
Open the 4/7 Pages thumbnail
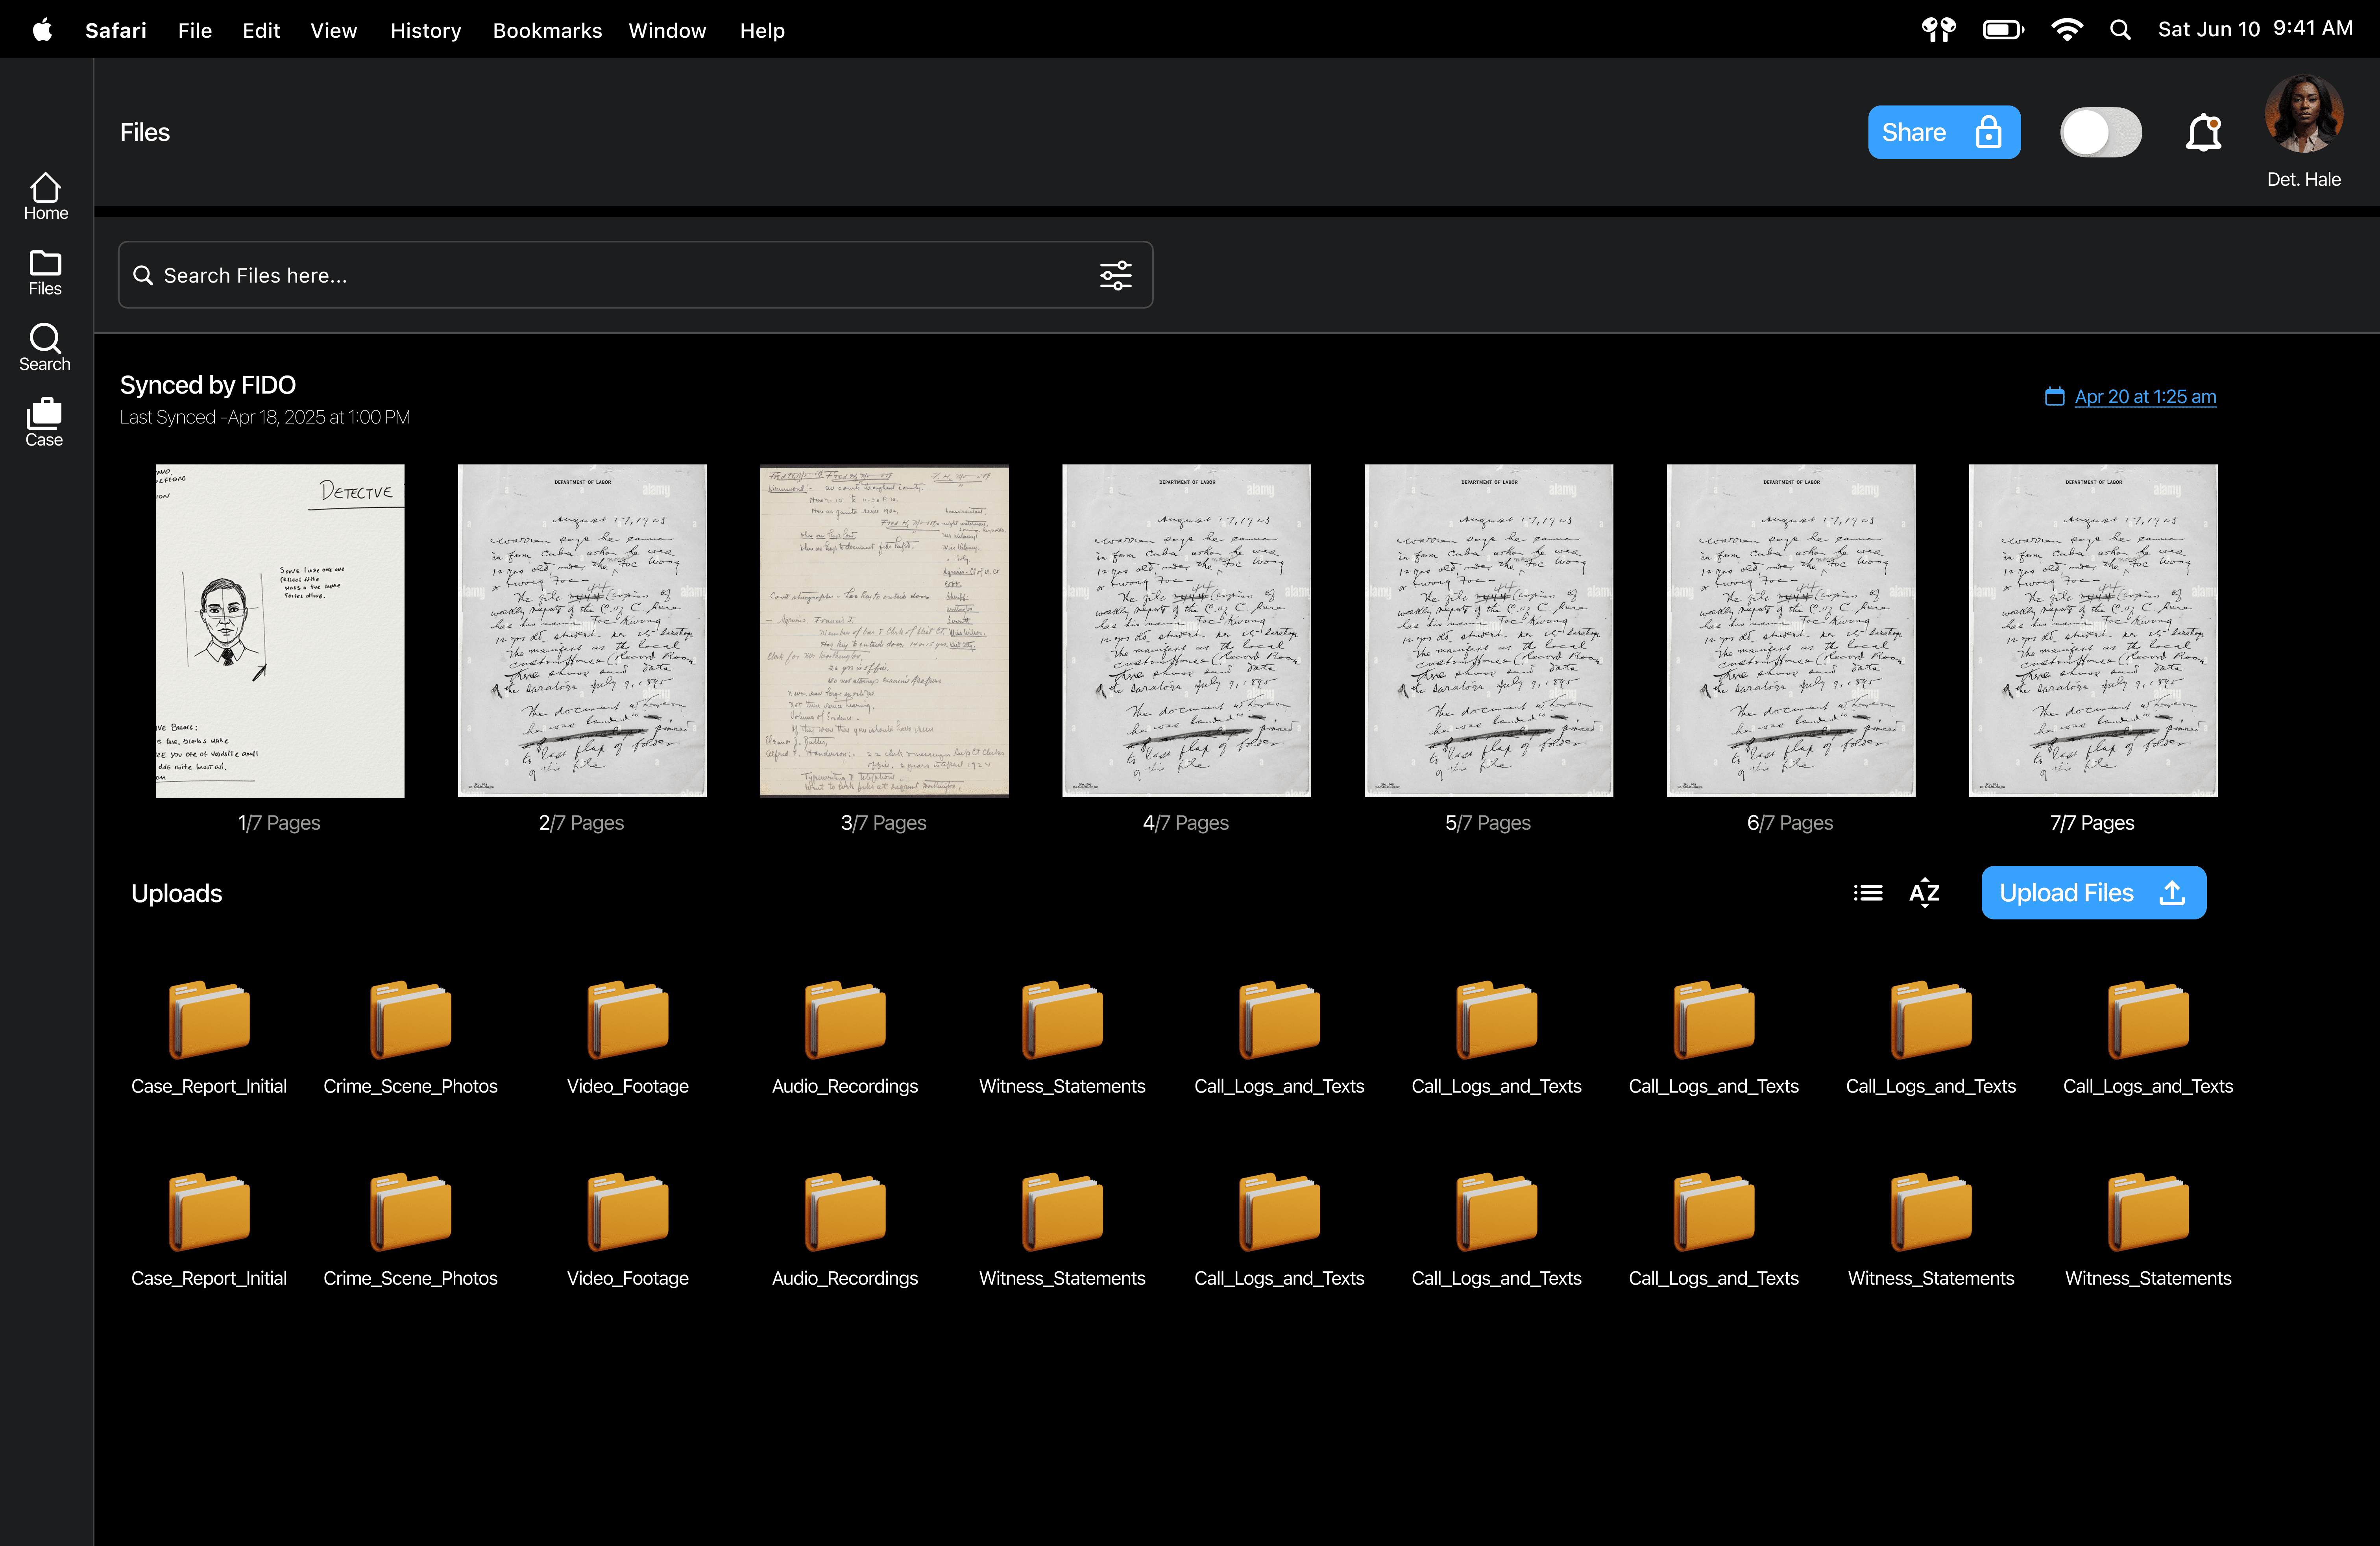(x=1186, y=631)
